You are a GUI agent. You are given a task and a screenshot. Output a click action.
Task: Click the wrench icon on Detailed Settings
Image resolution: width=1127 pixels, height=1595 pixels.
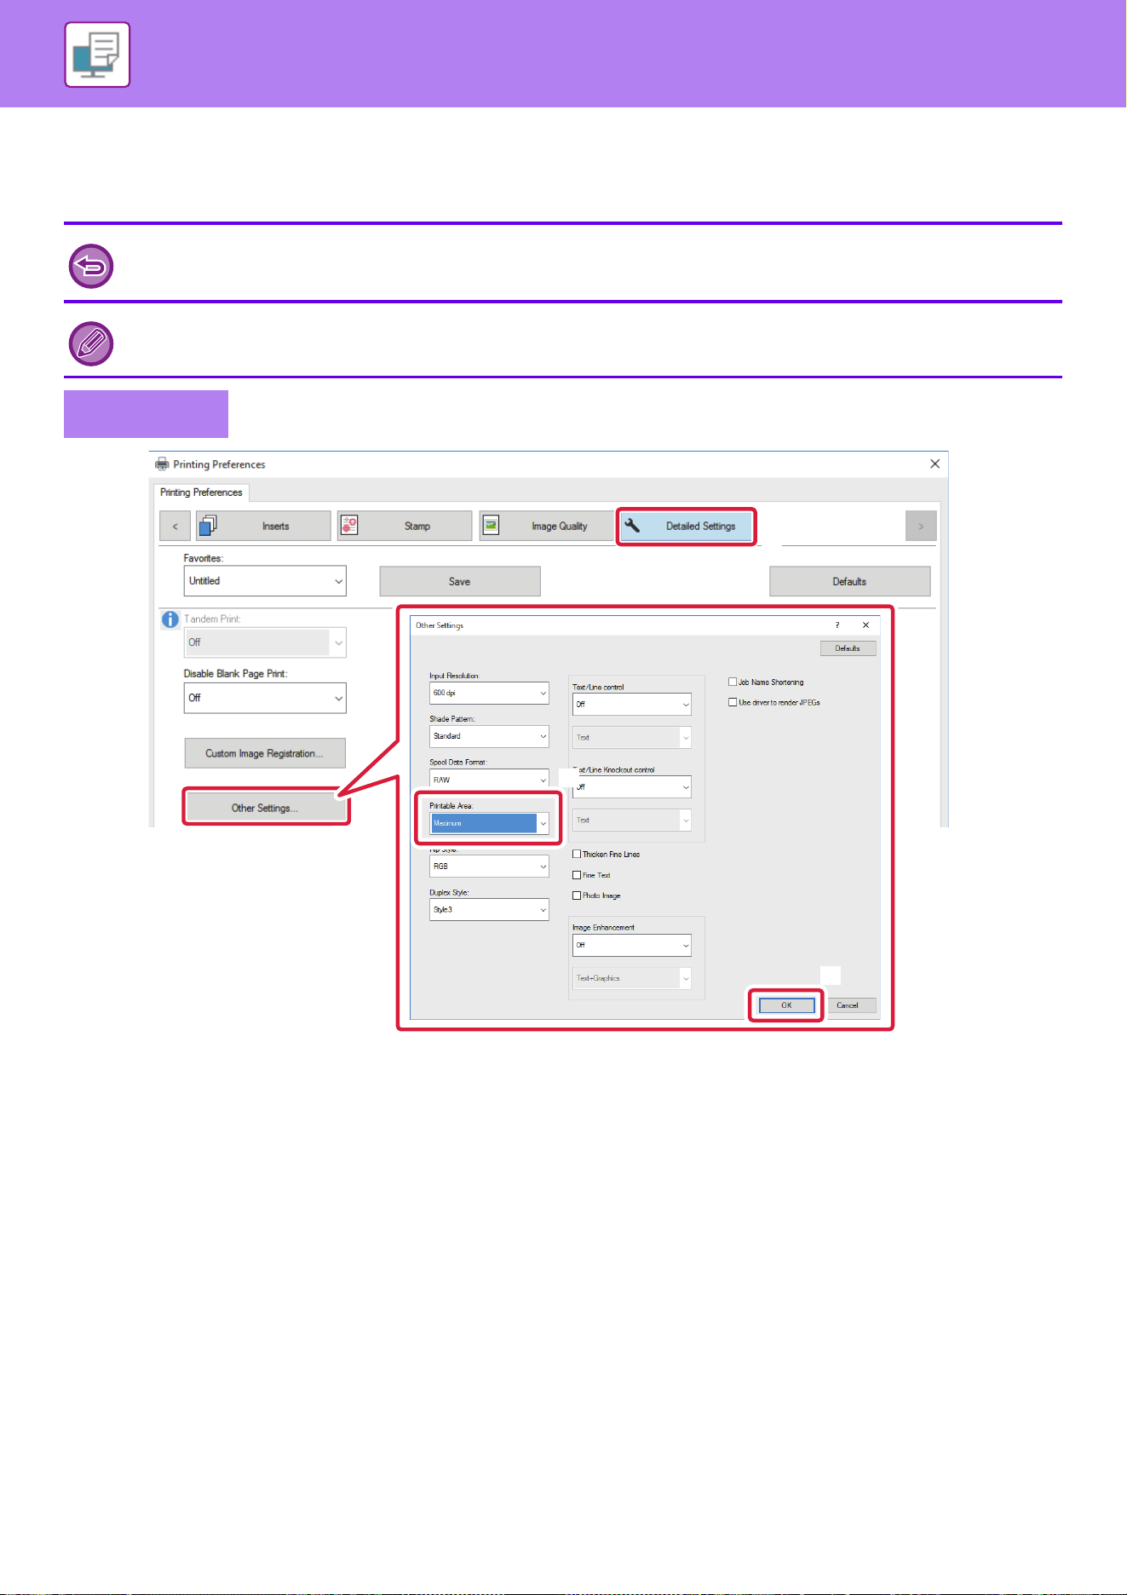coord(632,526)
